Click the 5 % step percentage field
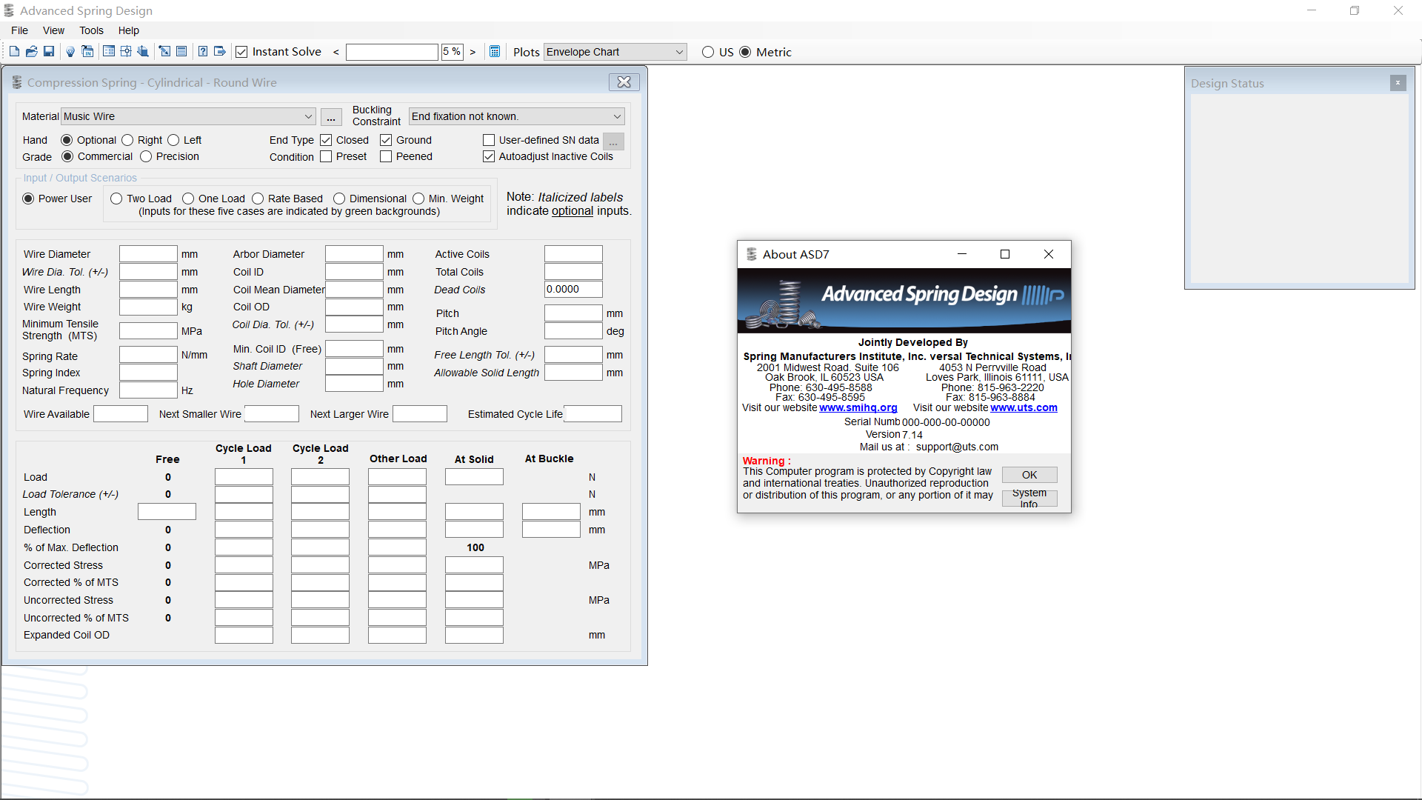This screenshot has height=800, width=1422. 452,52
